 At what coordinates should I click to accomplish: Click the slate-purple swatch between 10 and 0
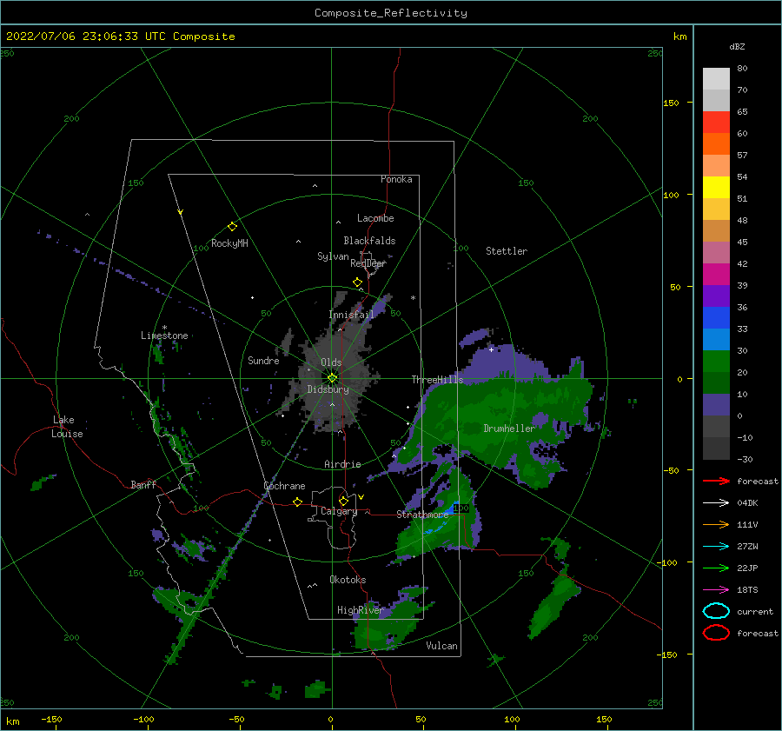click(x=716, y=405)
